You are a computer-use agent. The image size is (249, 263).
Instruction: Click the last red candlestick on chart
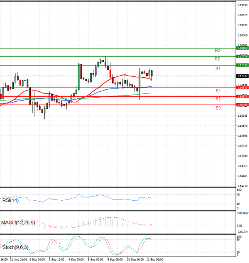(152, 73)
